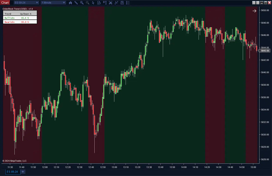Screen dimensions: 272x176
Task: Click the go-to-latest-bar arrow
Action: pyautogui.click(x=254, y=11)
